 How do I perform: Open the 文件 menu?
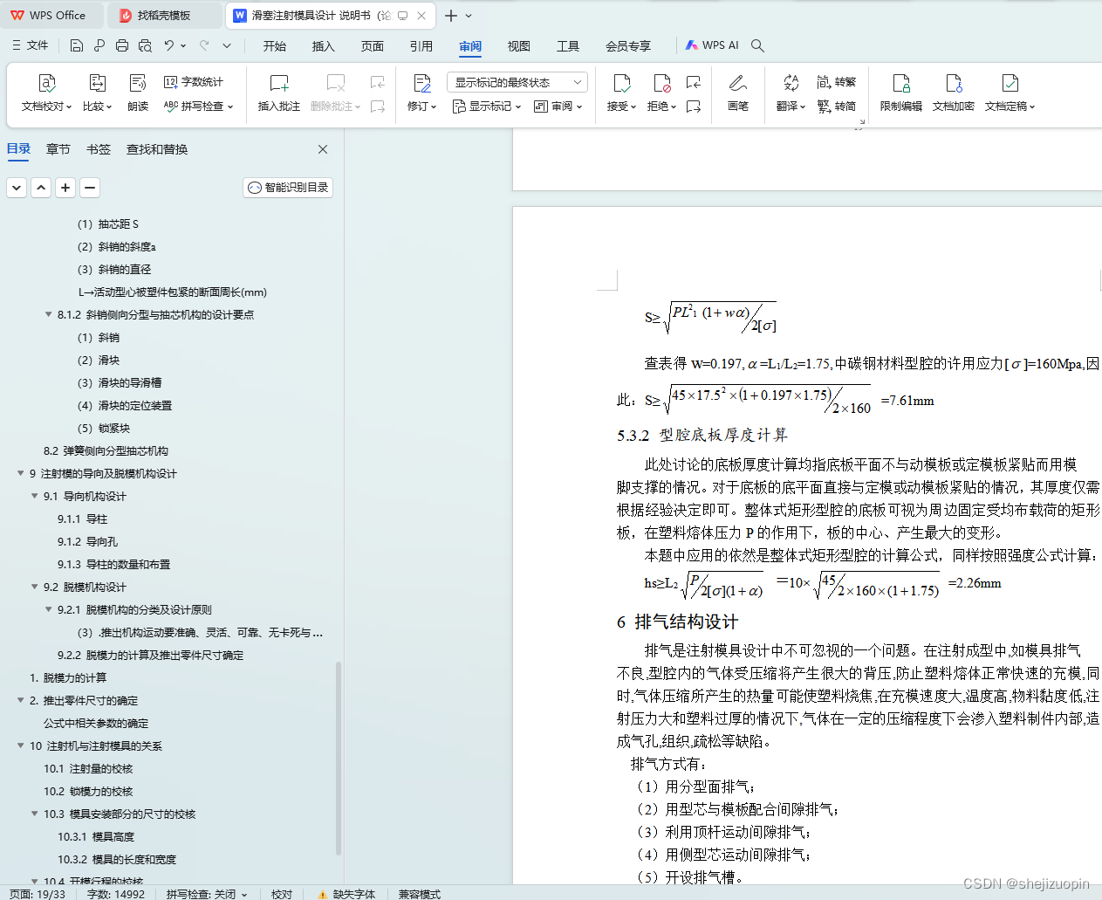click(x=30, y=45)
